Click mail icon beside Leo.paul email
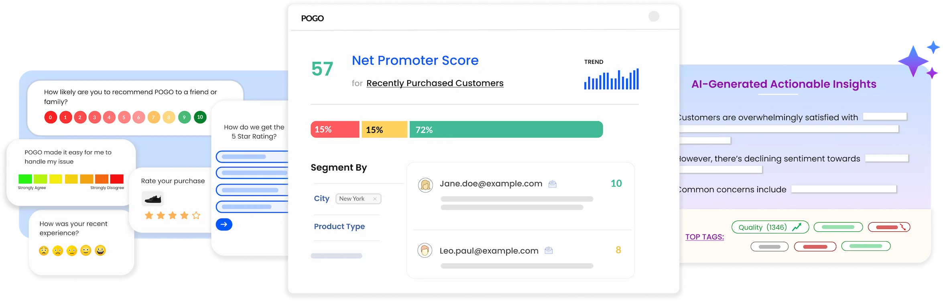 point(549,251)
